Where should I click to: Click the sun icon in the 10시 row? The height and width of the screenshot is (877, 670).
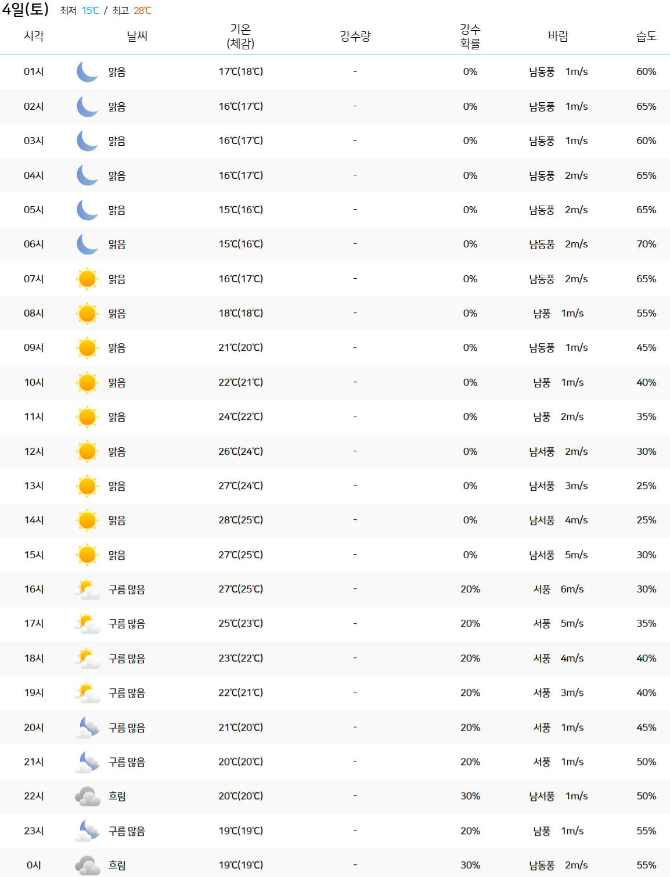coord(87,382)
